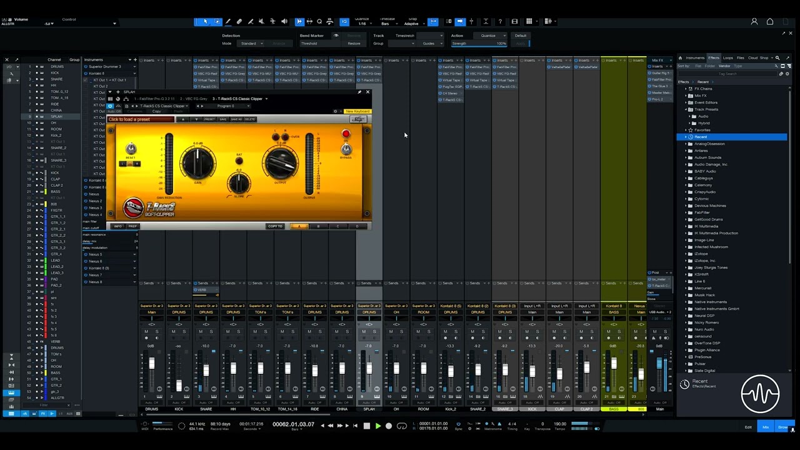The width and height of the screenshot is (800, 450).
Task: Click the SAVE AS preset button
Action: pos(236,119)
